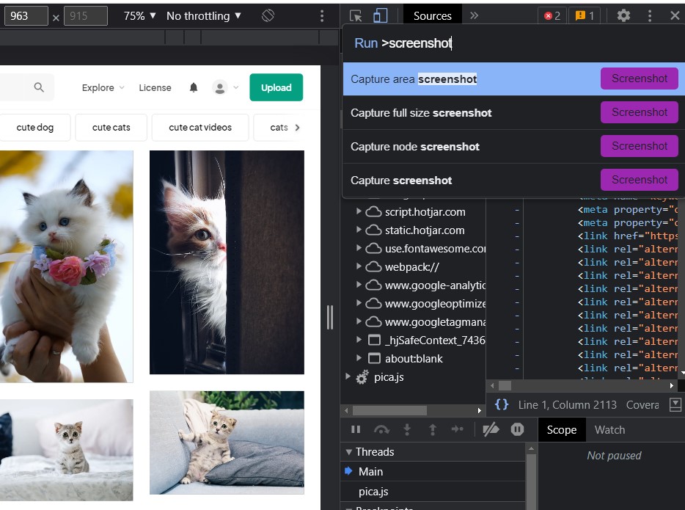Switch to the Watch tab

click(x=609, y=429)
